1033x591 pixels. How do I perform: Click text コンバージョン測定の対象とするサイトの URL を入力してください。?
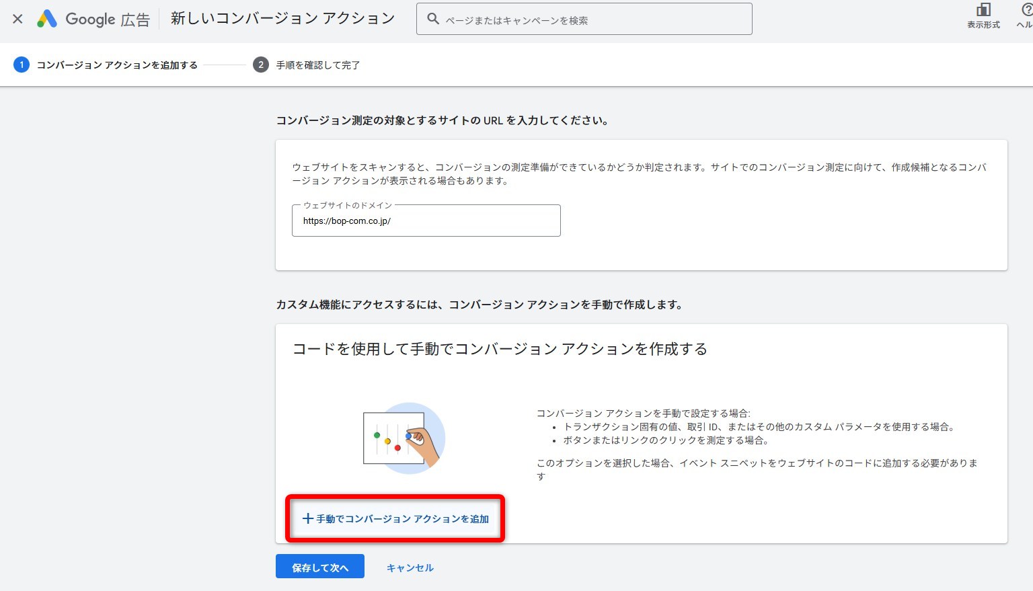pyautogui.click(x=443, y=120)
